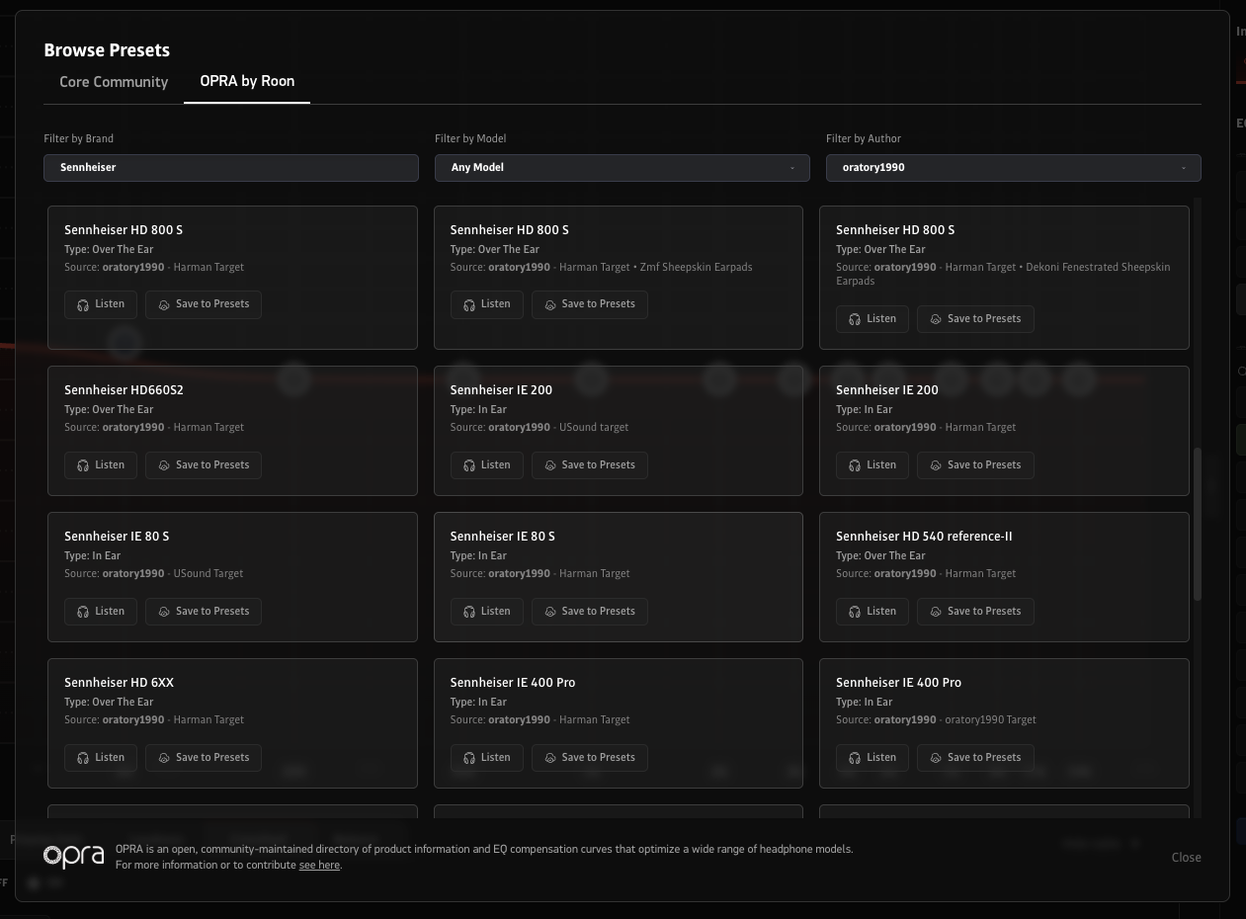The height and width of the screenshot is (919, 1246).
Task: Listen to the IE 400 Pro Harman Target preset
Action: coord(486,758)
